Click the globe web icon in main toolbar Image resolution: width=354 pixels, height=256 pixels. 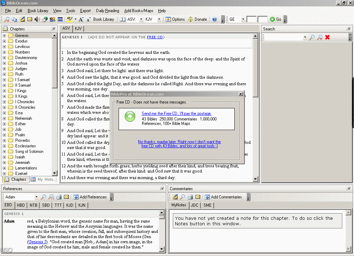(x=45, y=19)
